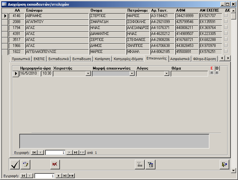
Task: Go to last record in bottom navigator
Action: (65, 176)
